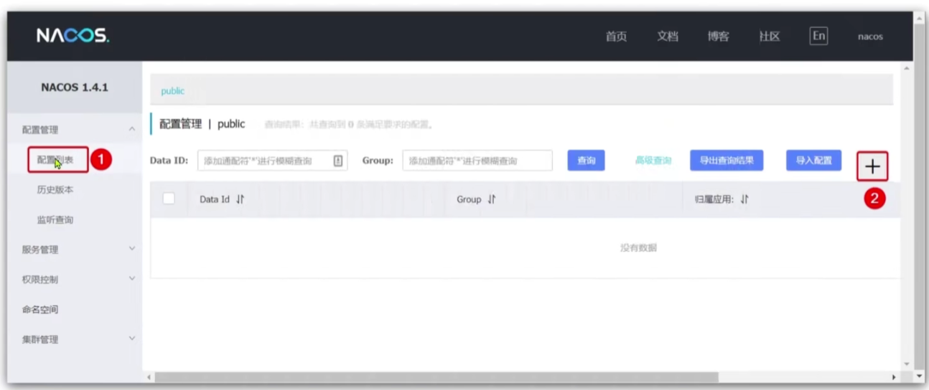This screenshot has width=929, height=390.
Task: Switch language with the En icon
Action: click(x=818, y=36)
